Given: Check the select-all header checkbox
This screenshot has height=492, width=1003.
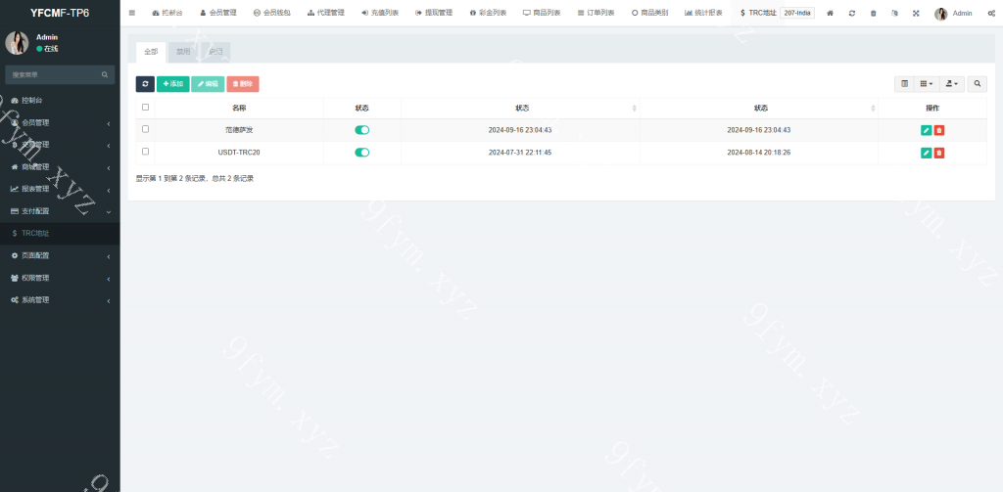Looking at the screenshot, I should point(145,108).
